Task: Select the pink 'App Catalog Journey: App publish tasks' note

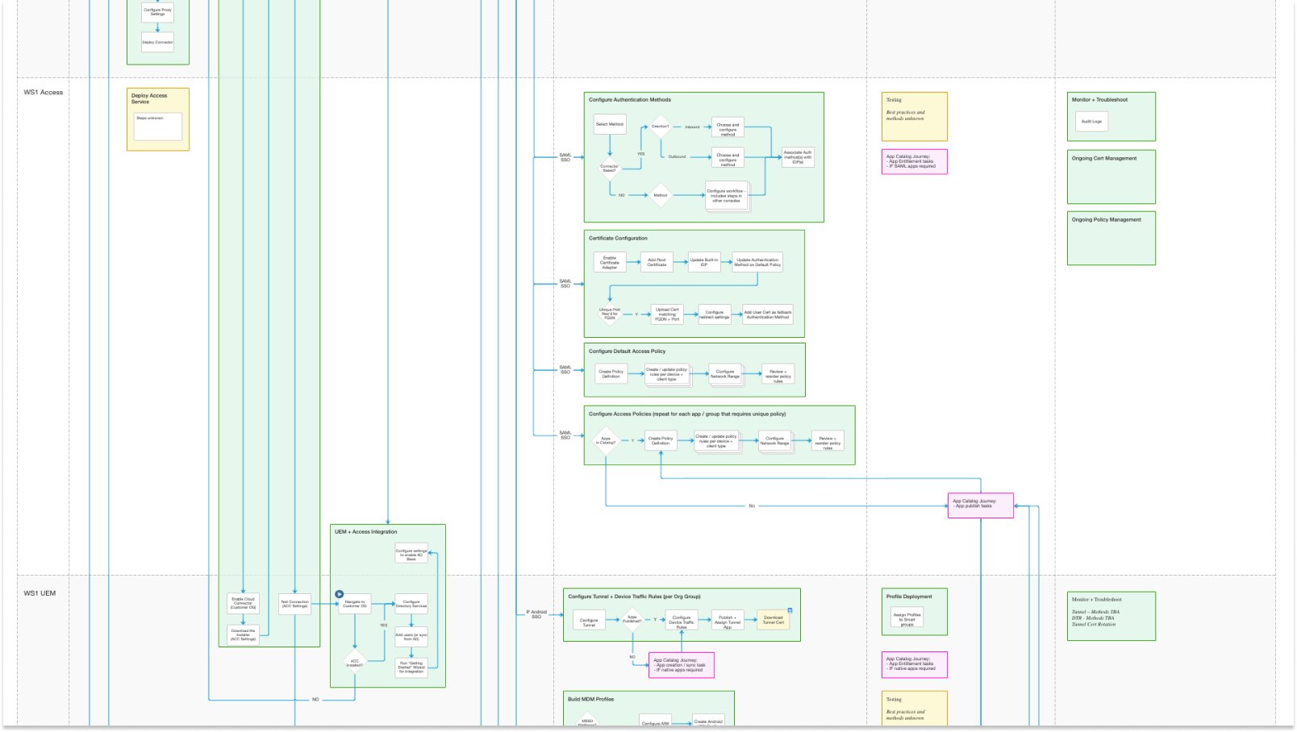Action: pos(980,505)
